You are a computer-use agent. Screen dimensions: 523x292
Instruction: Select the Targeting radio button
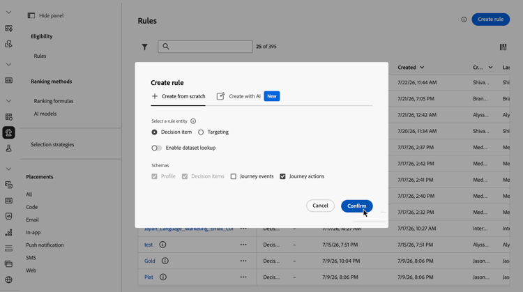(x=201, y=132)
